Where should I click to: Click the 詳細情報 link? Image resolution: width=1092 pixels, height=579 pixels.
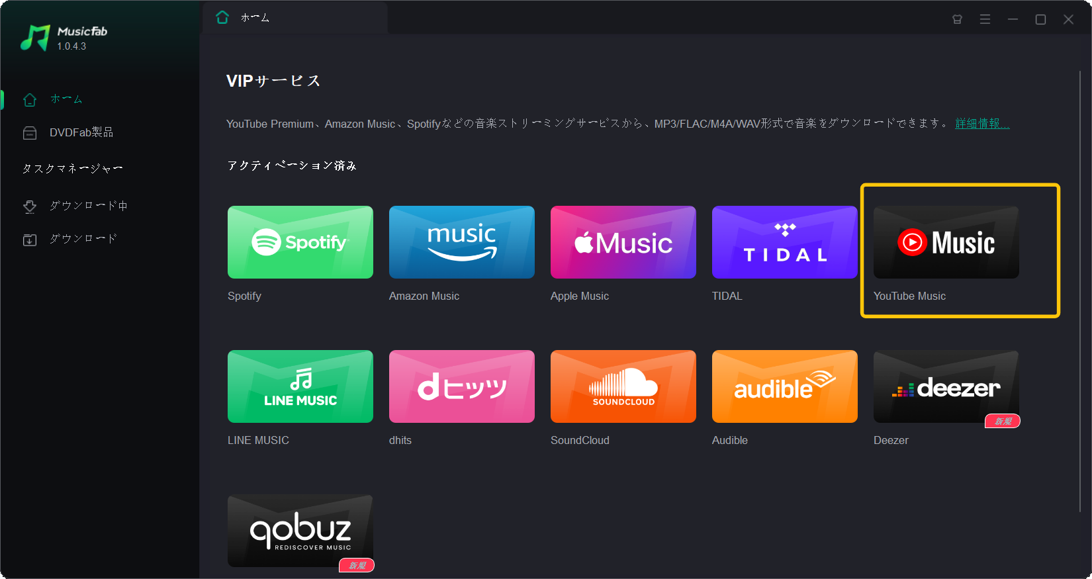coord(982,124)
